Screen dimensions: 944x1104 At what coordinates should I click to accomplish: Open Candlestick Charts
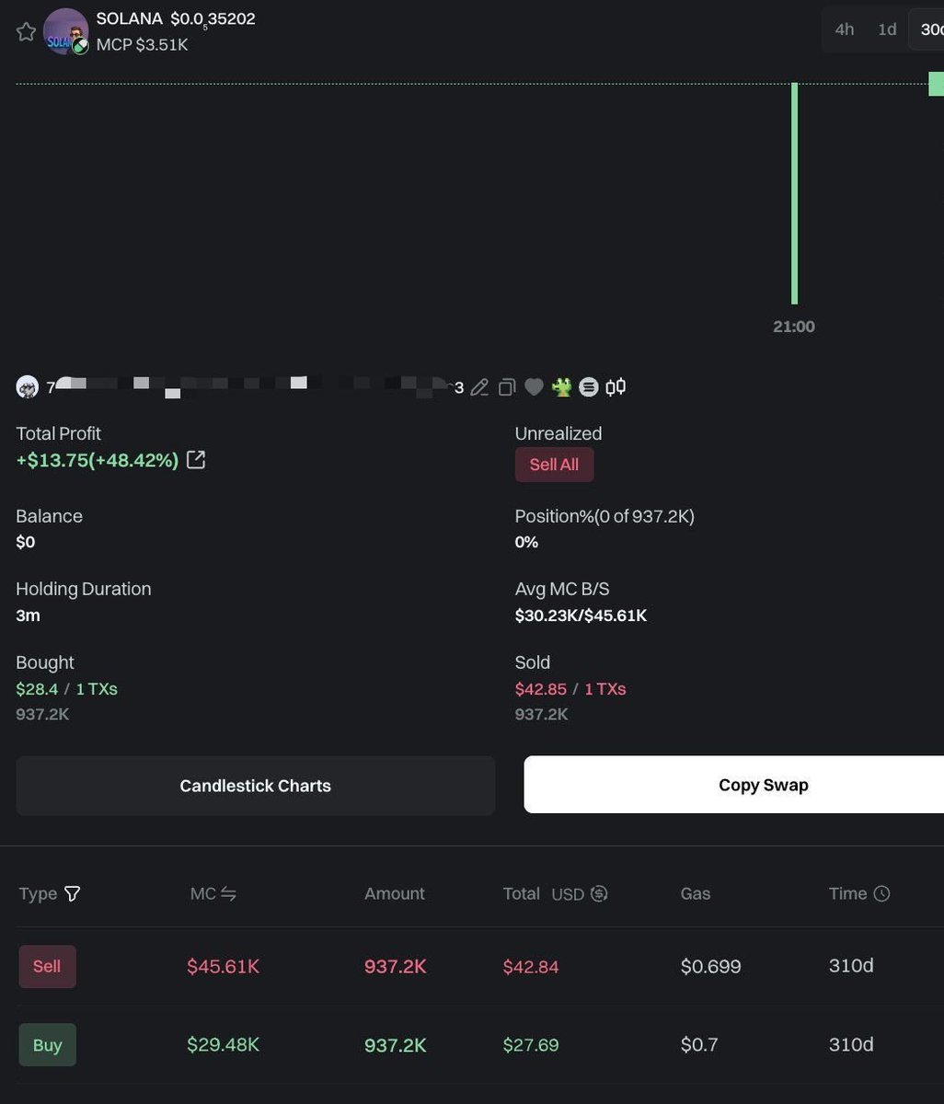tap(256, 786)
